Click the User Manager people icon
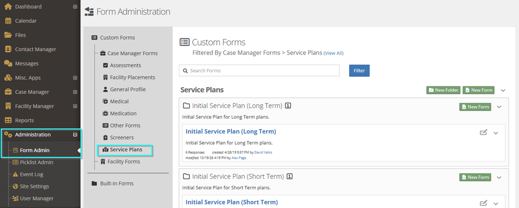519x208 pixels. pos(15,198)
